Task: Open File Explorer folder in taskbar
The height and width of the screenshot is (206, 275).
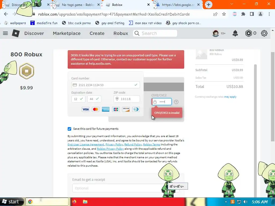Action: click(x=85, y=202)
